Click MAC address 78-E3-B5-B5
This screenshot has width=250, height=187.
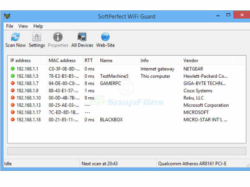click(x=64, y=76)
